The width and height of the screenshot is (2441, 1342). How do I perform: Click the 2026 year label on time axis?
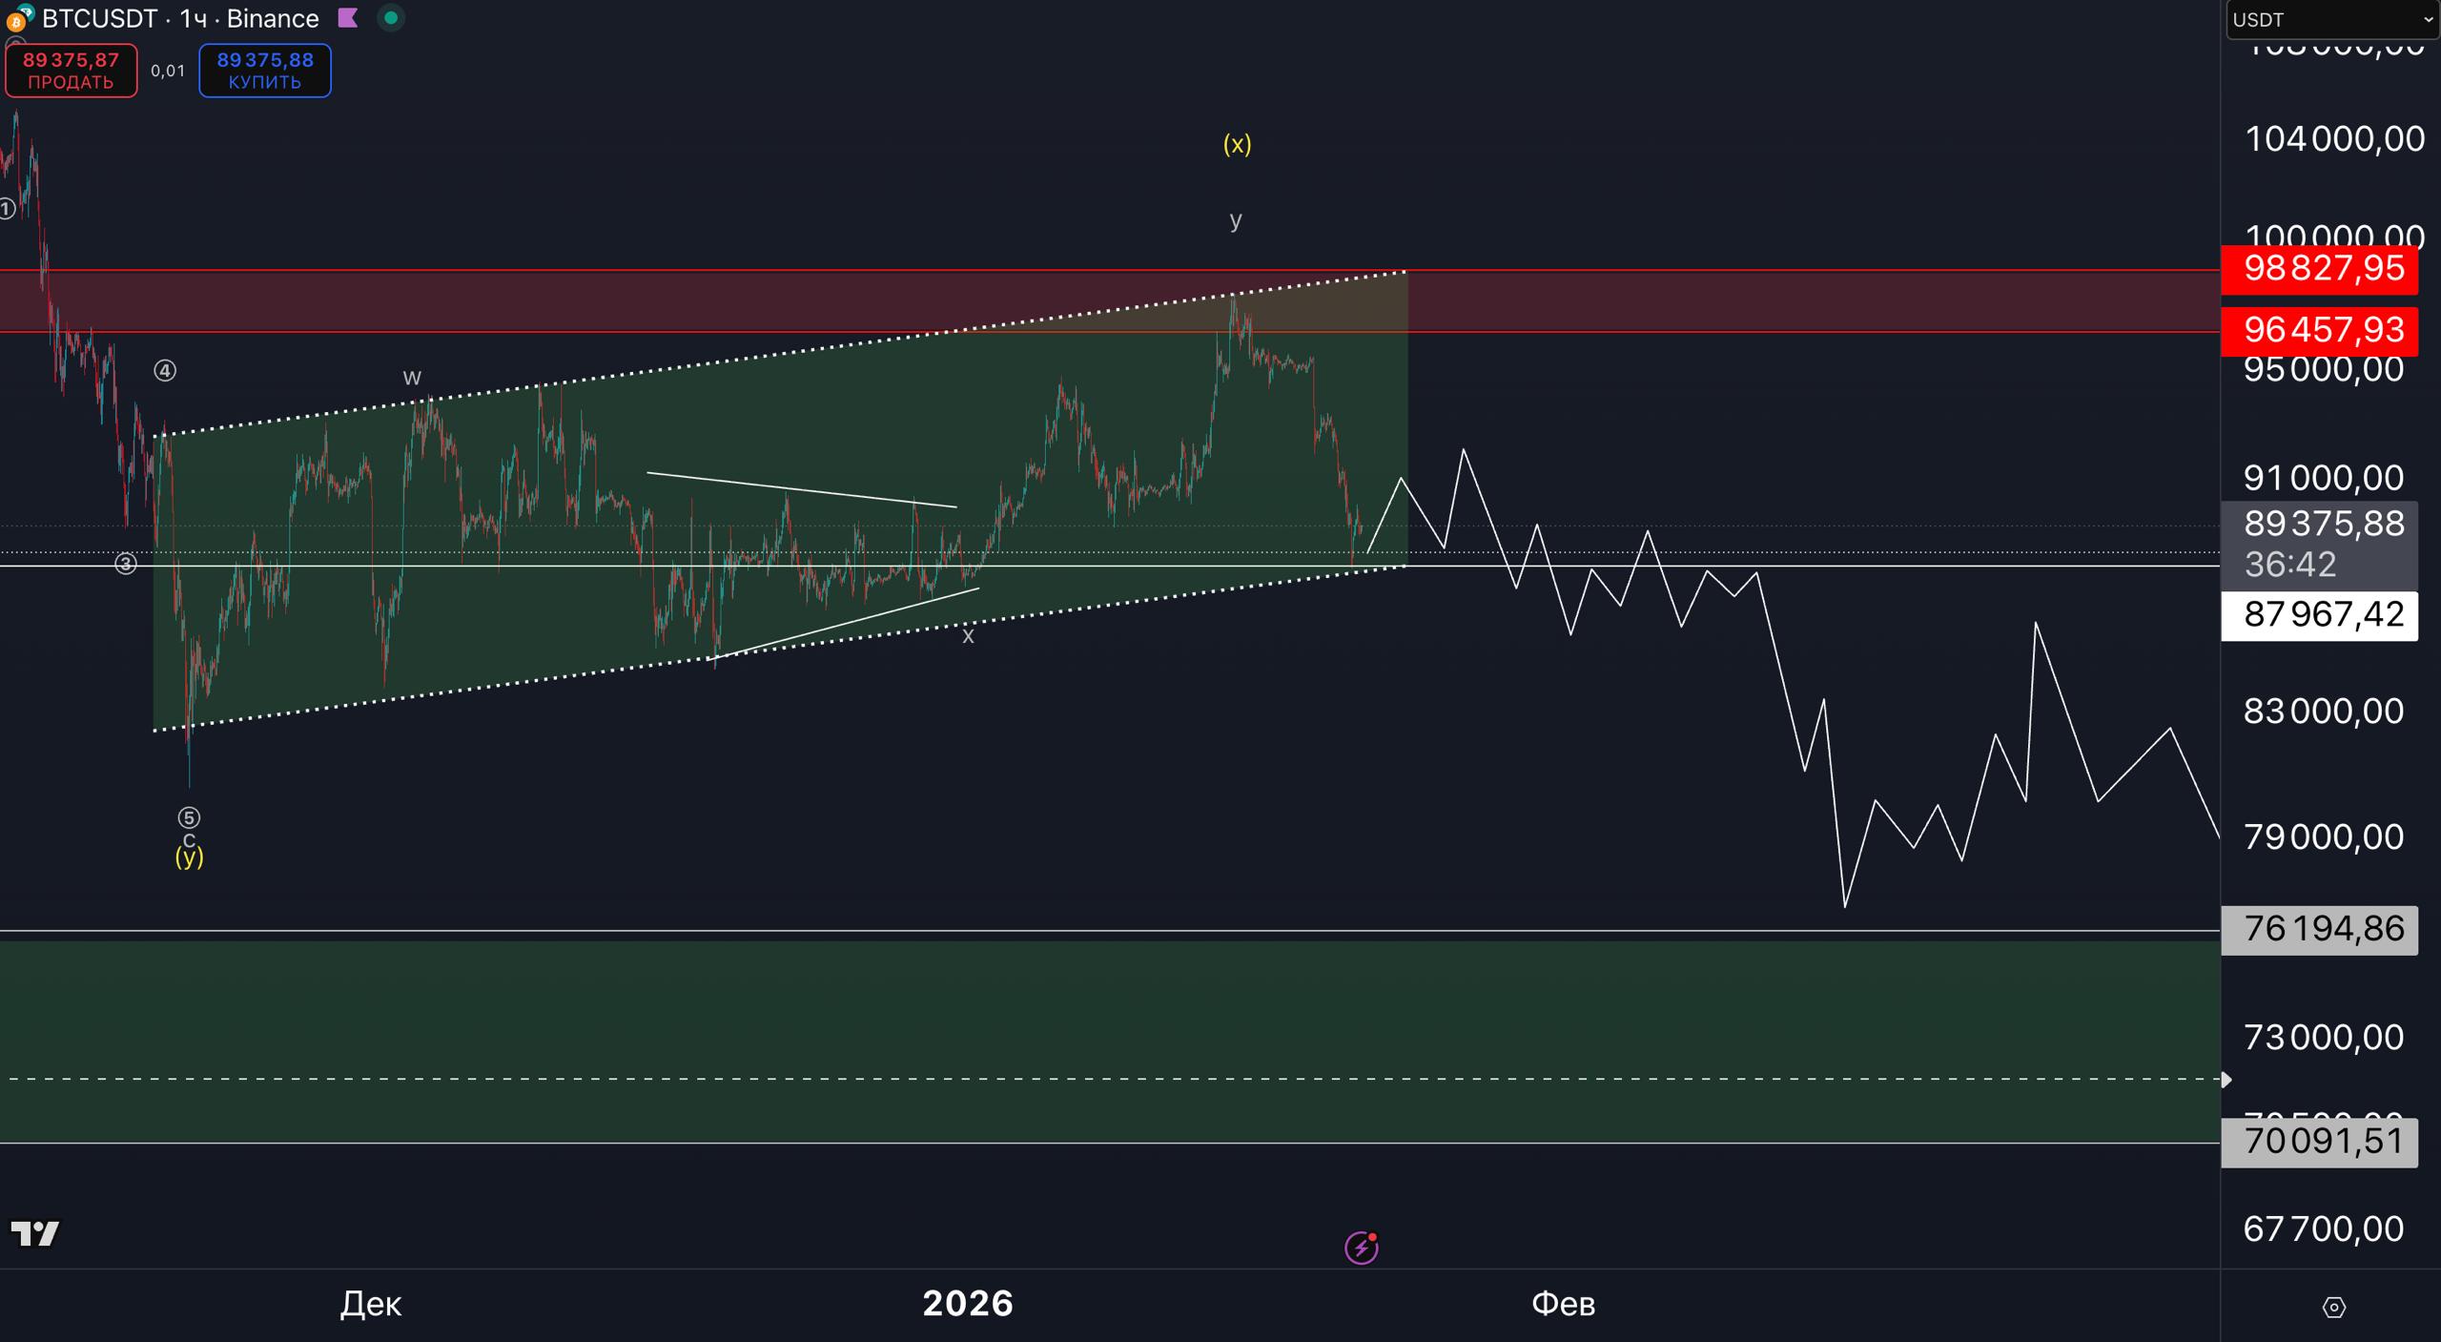968,1304
